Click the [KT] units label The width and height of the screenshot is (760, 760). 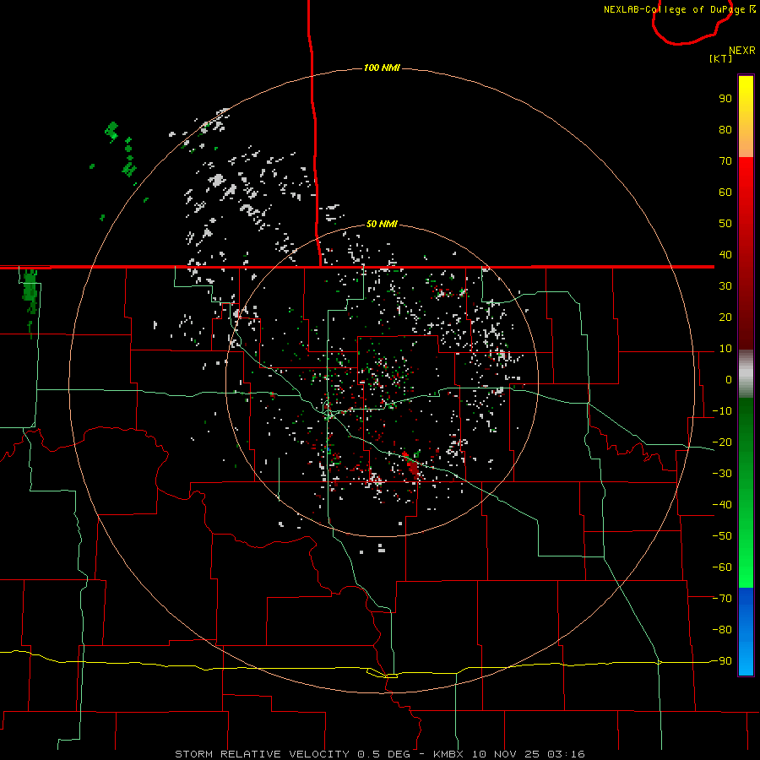point(720,58)
